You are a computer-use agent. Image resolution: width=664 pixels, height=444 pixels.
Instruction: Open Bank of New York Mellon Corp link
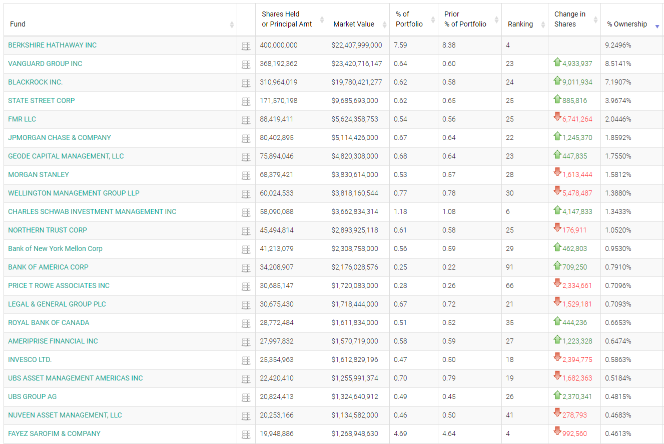55,248
